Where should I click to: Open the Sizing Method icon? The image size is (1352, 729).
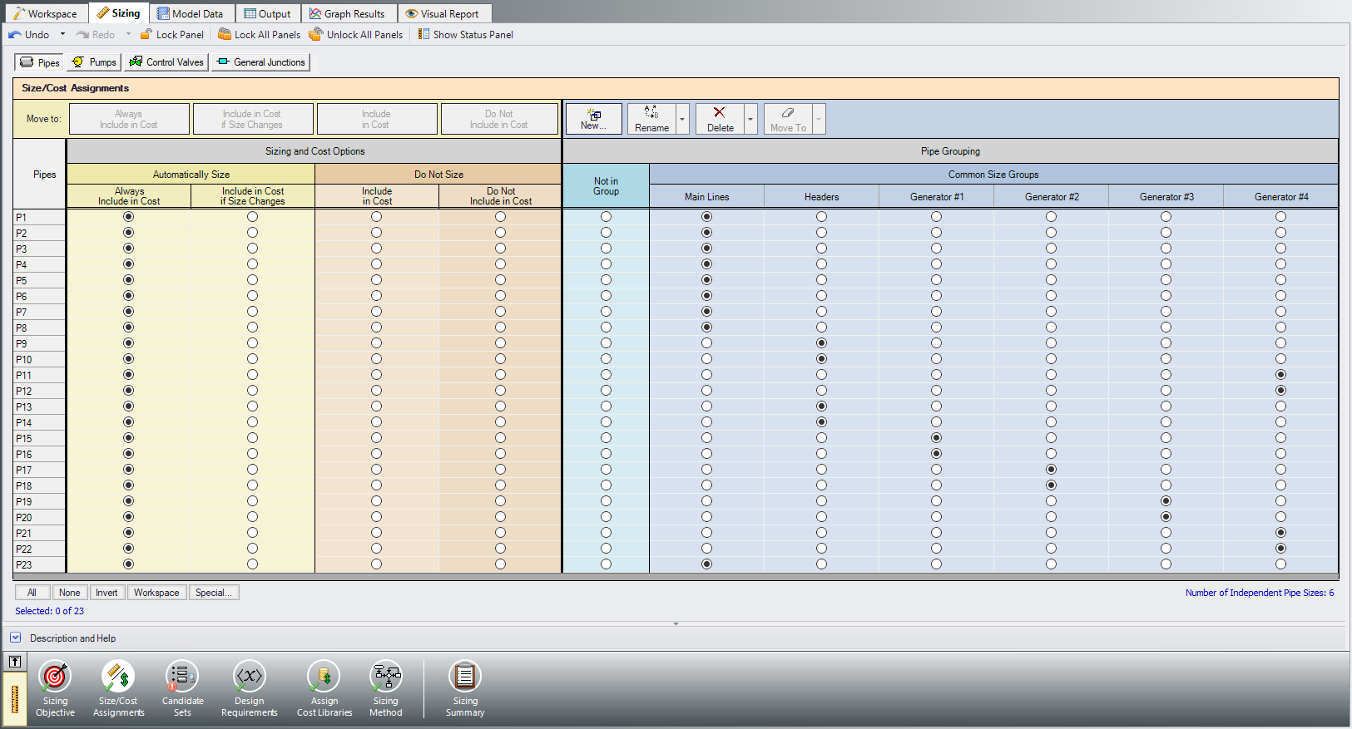386,677
